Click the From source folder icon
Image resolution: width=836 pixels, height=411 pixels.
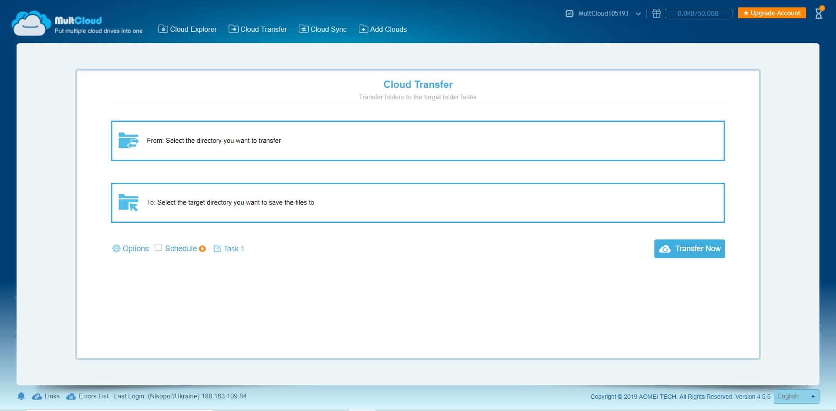click(x=128, y=141)
